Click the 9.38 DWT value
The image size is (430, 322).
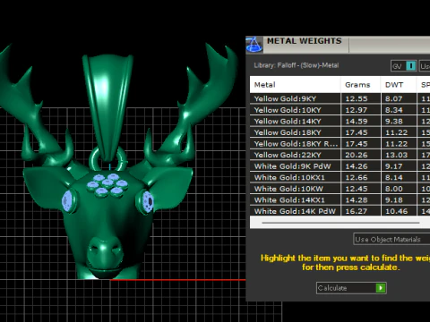[394, 122]
